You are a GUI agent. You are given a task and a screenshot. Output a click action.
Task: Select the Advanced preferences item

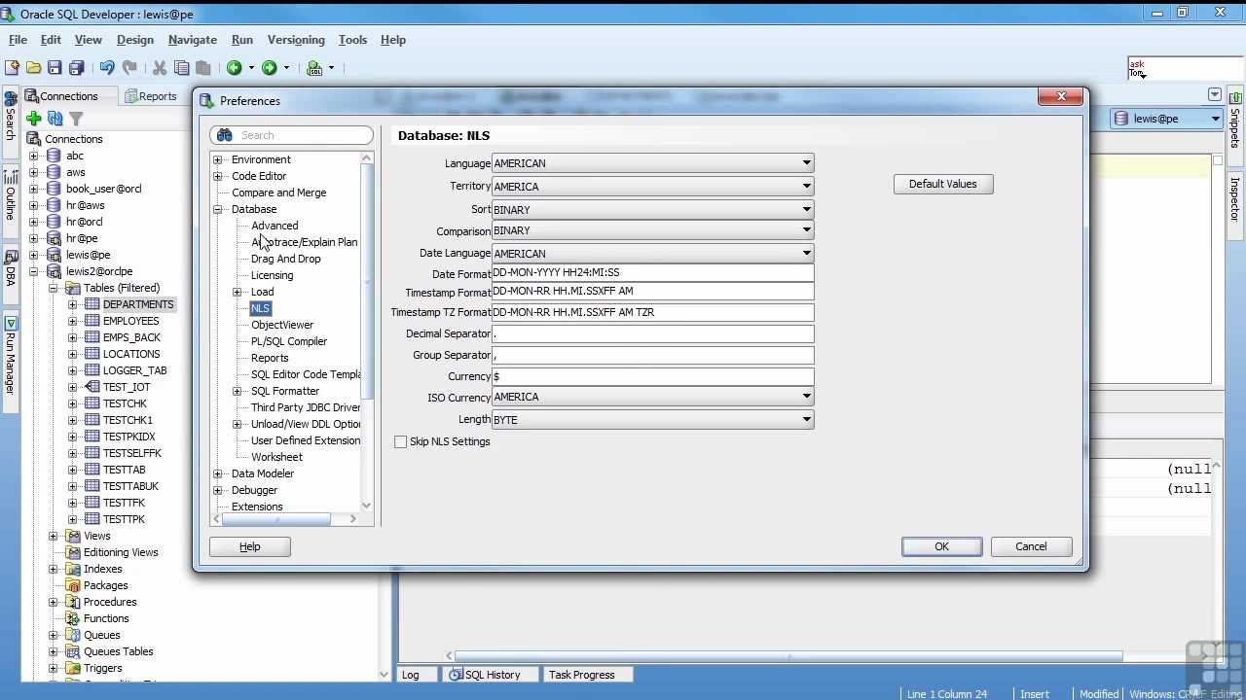(x=275, y=226)
